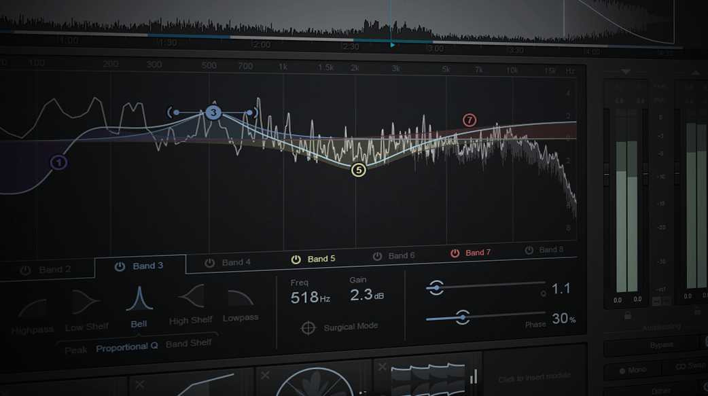Toggle the Band 6 power button
The height and width of the screenshot is (396, 708).
click(378, 256)
